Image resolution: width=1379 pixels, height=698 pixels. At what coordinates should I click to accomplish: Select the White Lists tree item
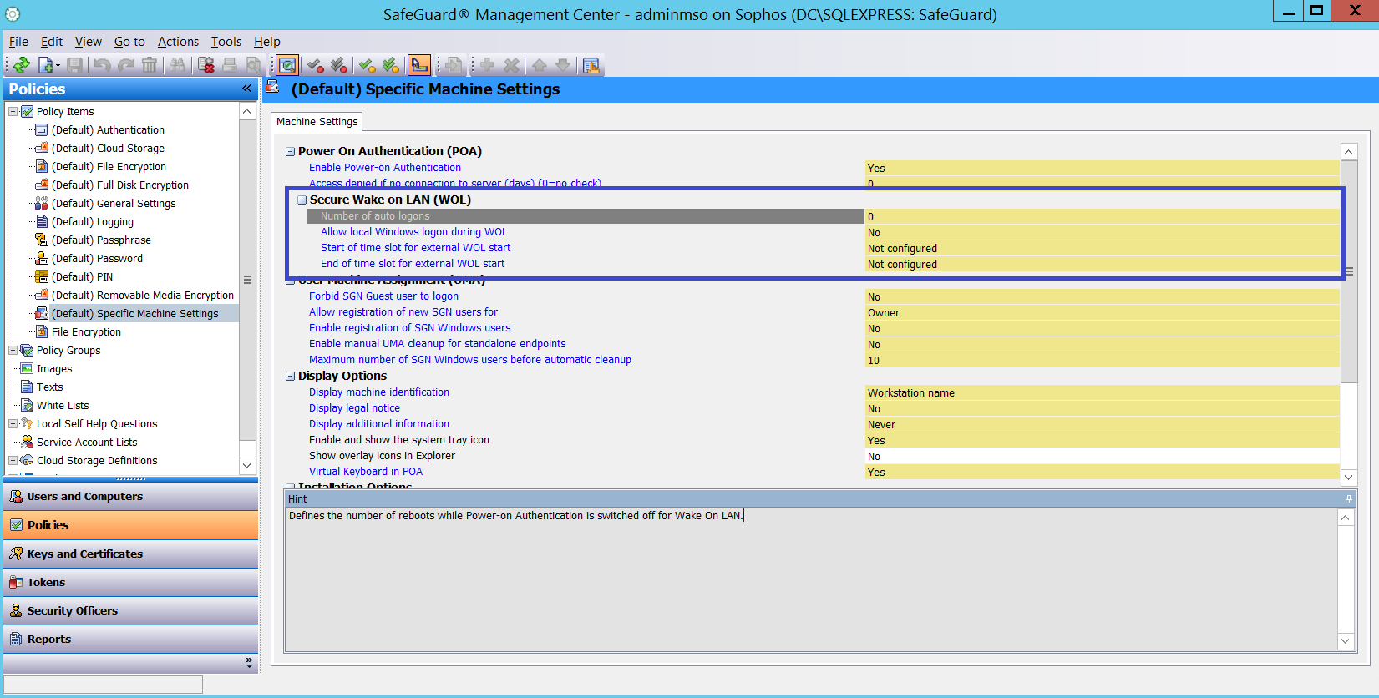63,406
